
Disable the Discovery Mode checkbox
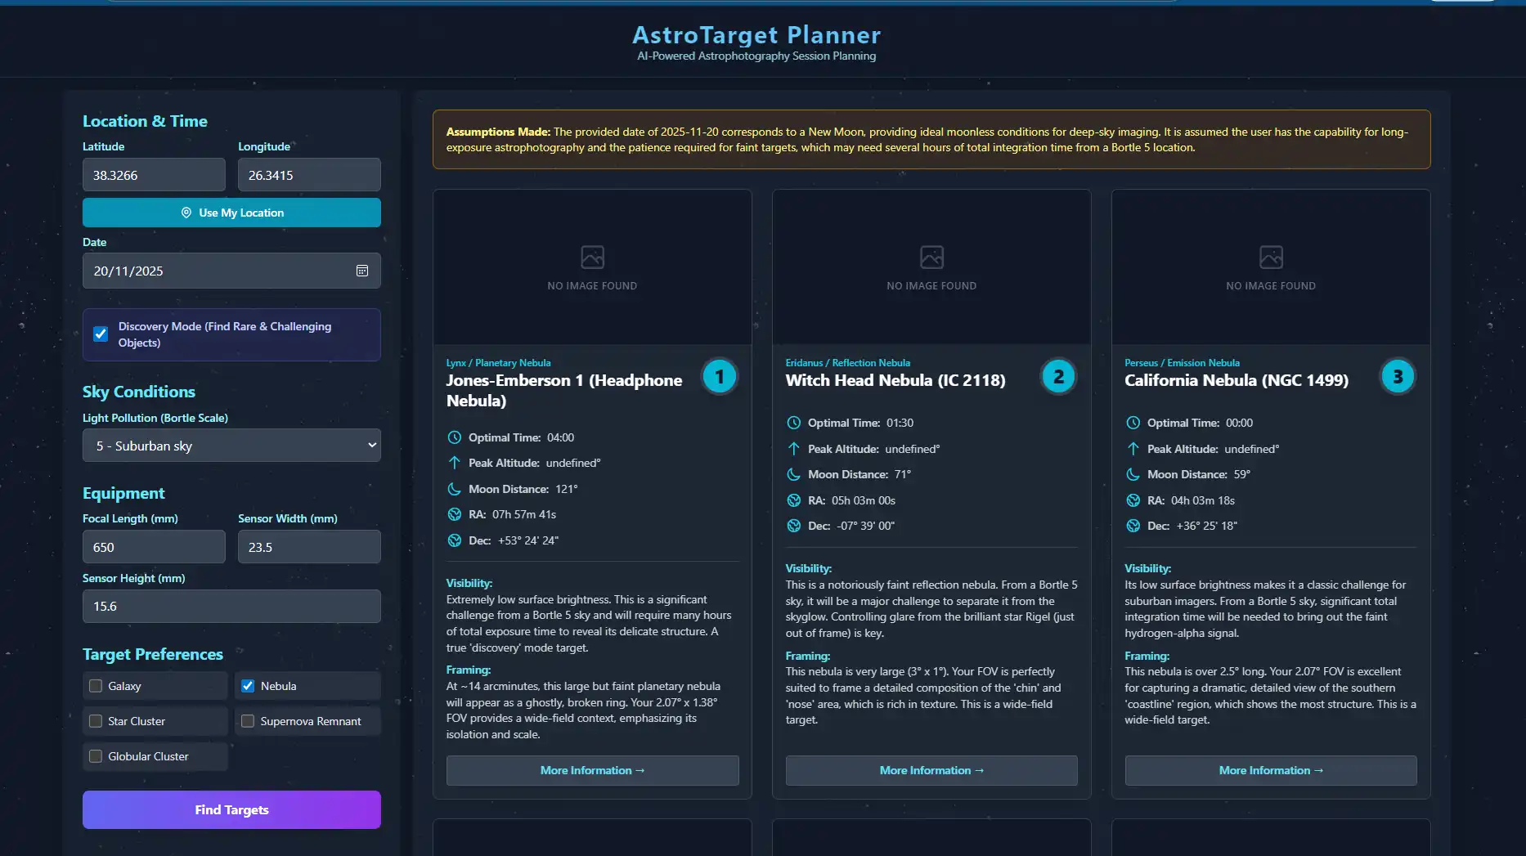pos(101,334)
